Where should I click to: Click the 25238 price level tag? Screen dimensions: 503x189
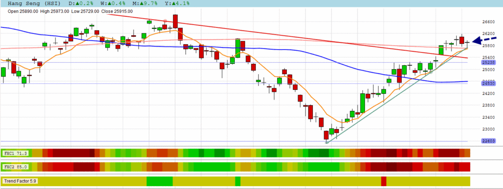pos(488,62)
